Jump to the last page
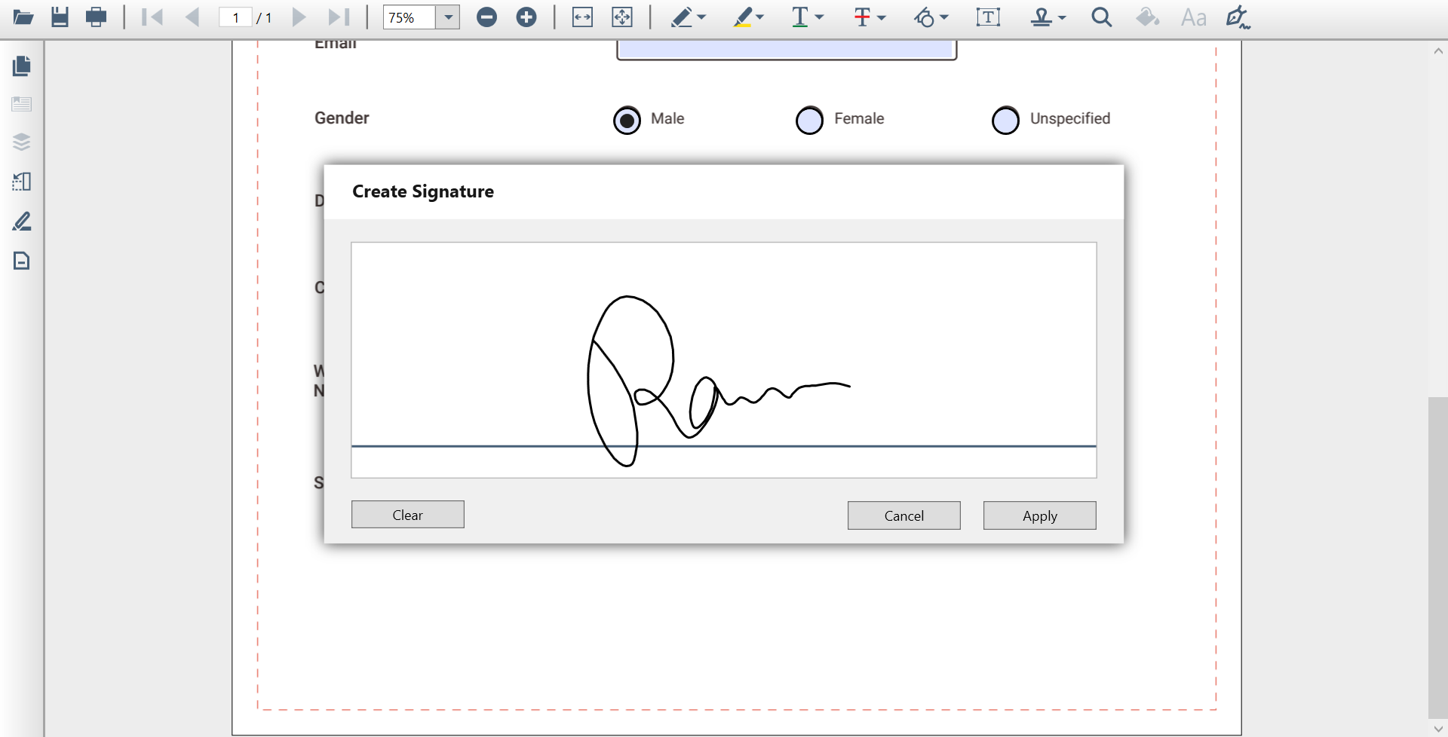The image size is (1448, 737). 339,17
